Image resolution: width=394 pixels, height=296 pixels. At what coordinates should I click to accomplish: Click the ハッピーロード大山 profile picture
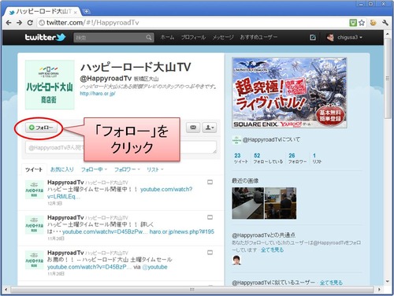click(x=50, y=84)
